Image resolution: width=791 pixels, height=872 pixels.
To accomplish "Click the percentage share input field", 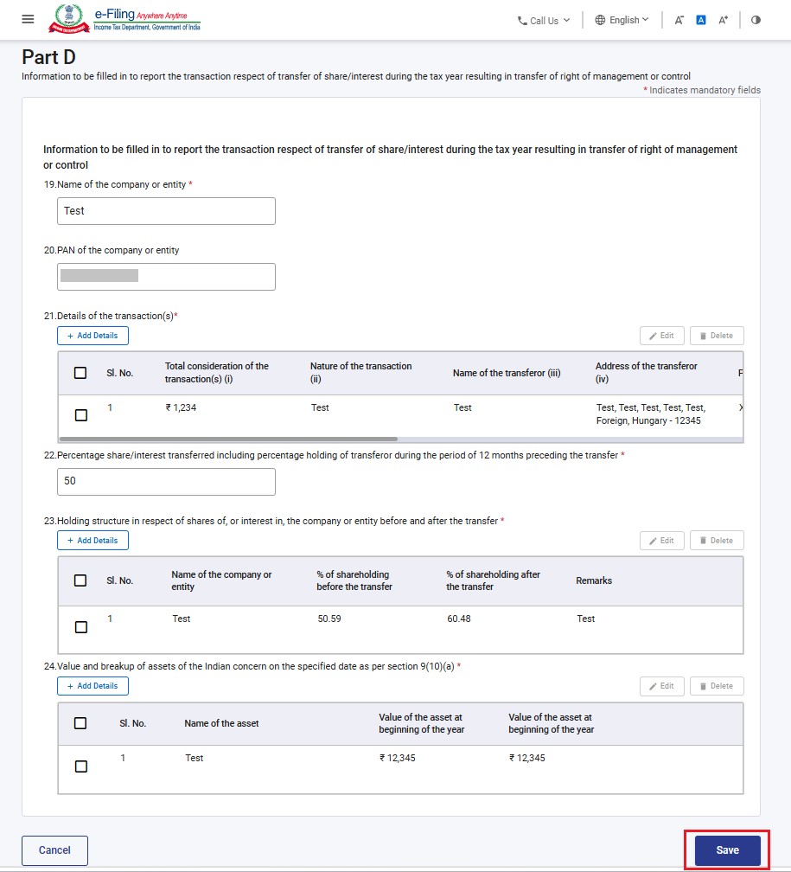I will [166, 482].
